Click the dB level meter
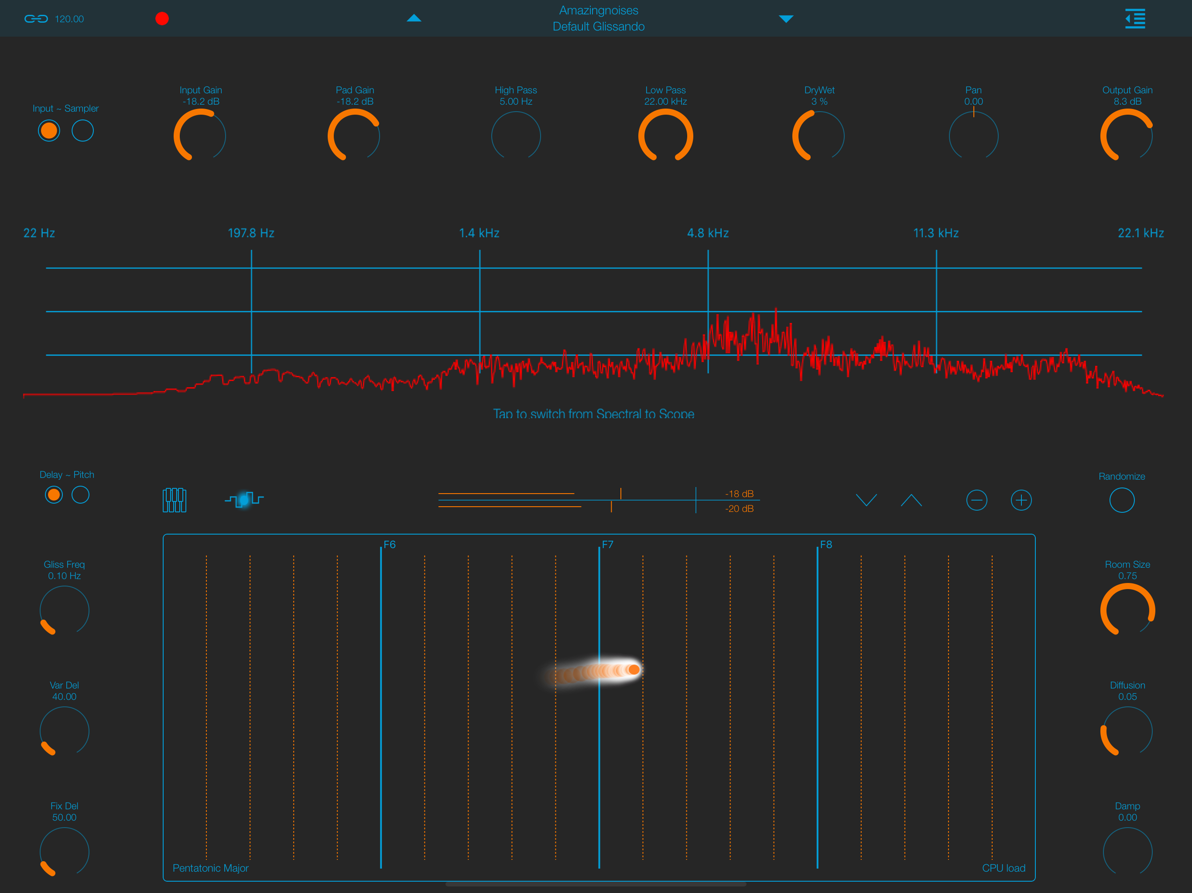1192x893 pixels. [598, 501]
